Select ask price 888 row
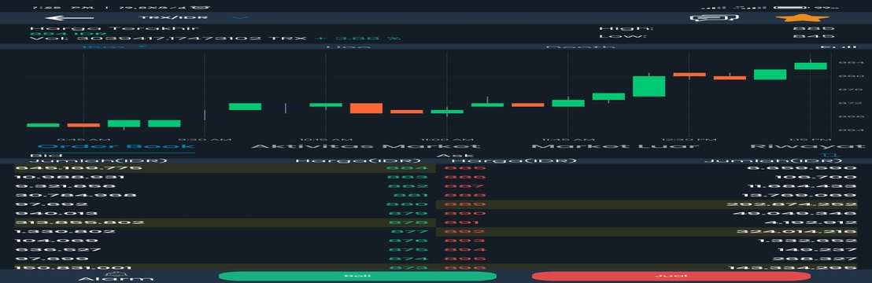Image resolution: width=872 pixels, height=283 pixels. (647, 195)
